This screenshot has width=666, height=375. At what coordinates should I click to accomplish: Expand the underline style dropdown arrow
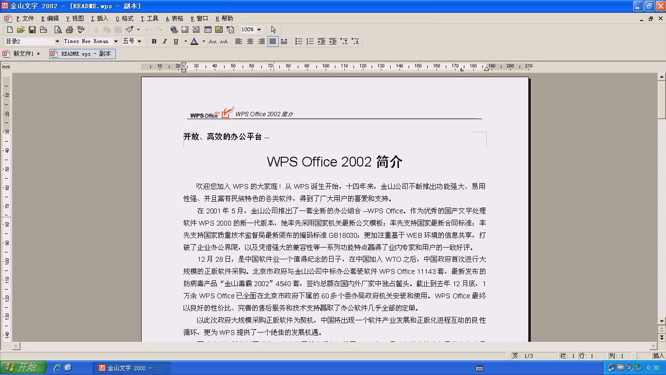pos(185,42)
